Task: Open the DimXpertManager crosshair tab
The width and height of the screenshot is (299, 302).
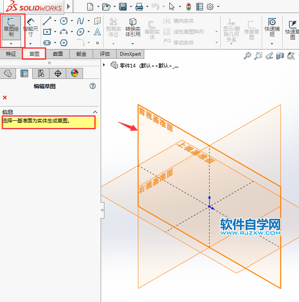Action: (58, 73)
